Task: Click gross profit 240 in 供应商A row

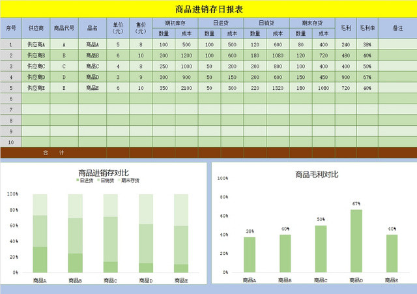Action: 346,44
